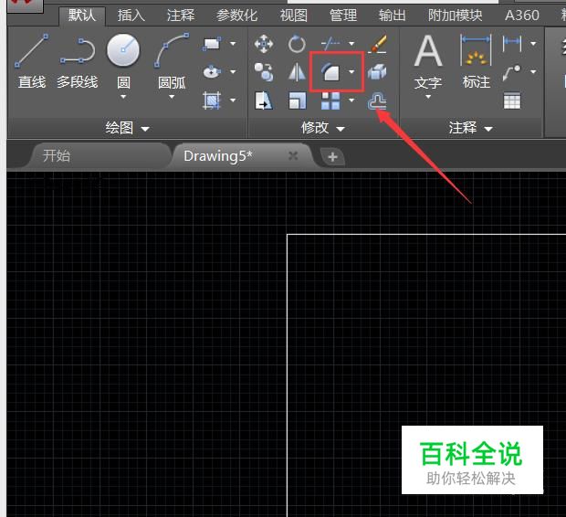The height and width of the screenshot is (517, 566).
Task: Click the Table tool icon
Action: pos(512,100)
